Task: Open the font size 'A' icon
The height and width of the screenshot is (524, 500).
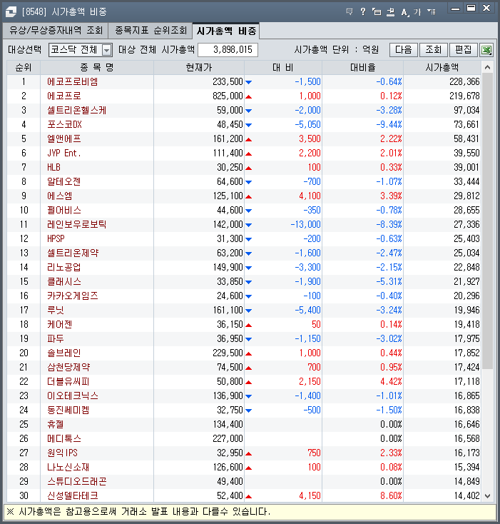Action: tap(404, 12)
